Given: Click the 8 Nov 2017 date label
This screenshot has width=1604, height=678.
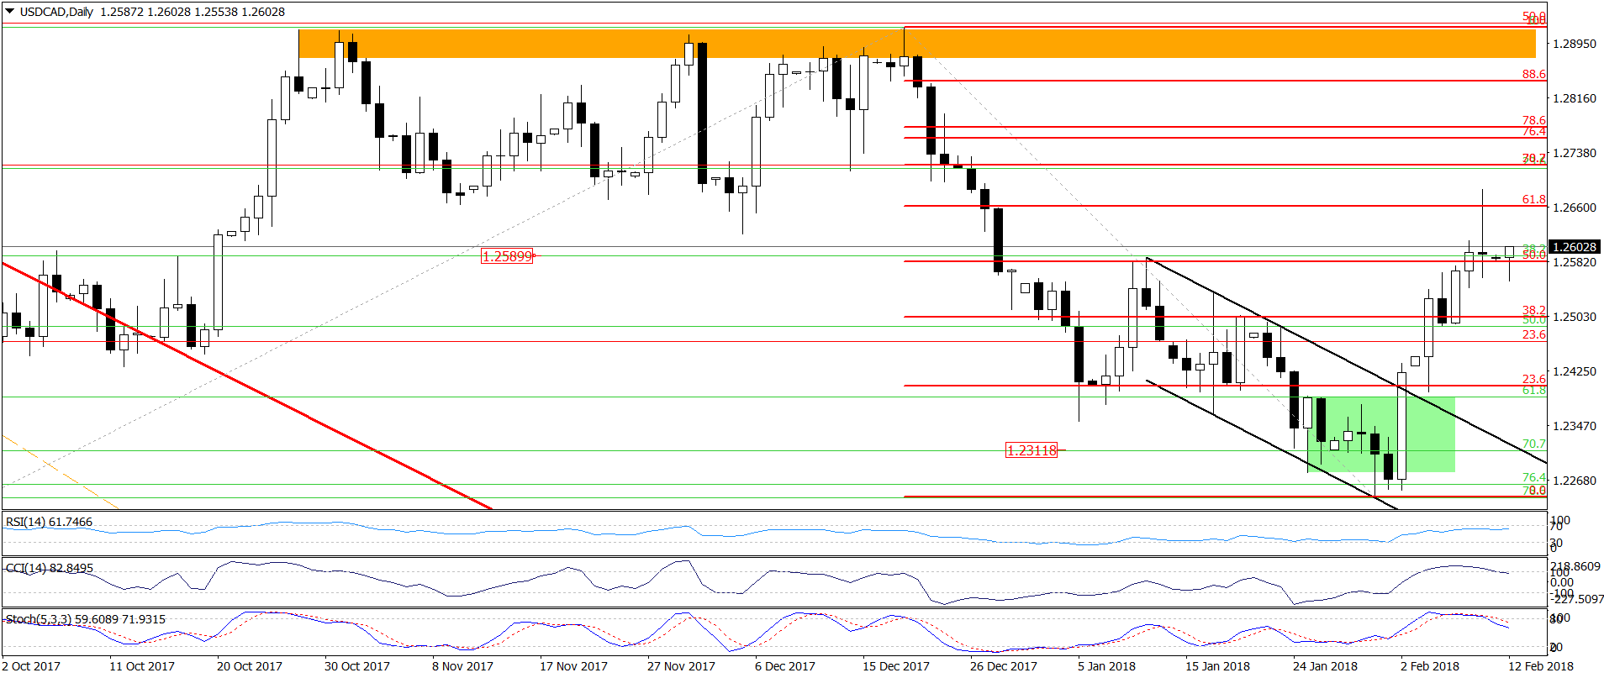Looking at the screenshot, I should coord(463,666).
